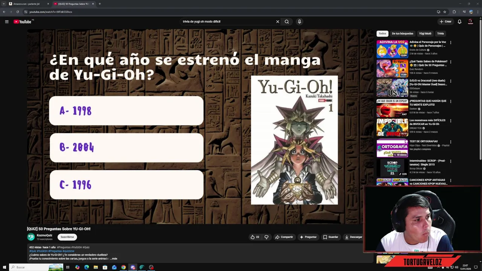Open Chrome profile avatar
This screenshot has width=482, height=271.
[471, 12]
